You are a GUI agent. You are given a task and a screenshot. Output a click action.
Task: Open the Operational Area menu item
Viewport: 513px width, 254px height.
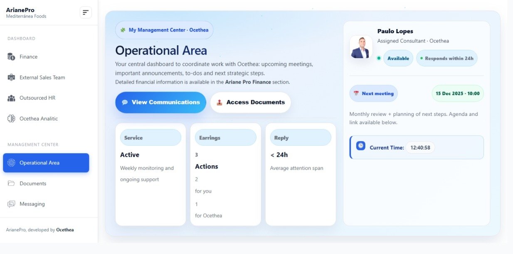[x=46, y=163]
